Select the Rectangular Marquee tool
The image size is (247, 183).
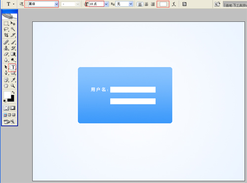pos(6,23)
